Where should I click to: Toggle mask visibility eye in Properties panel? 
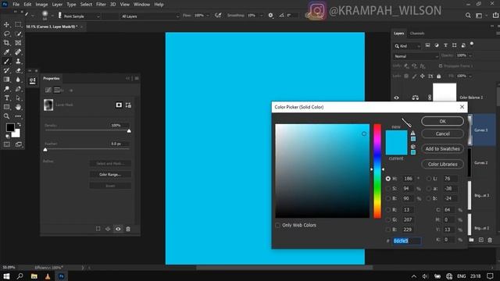coord(118,229)
